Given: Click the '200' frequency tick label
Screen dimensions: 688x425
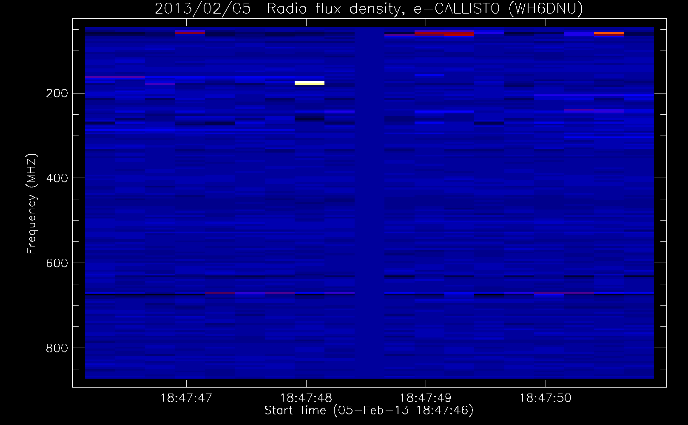Looking at the screenshot, I should click(57, 93).
